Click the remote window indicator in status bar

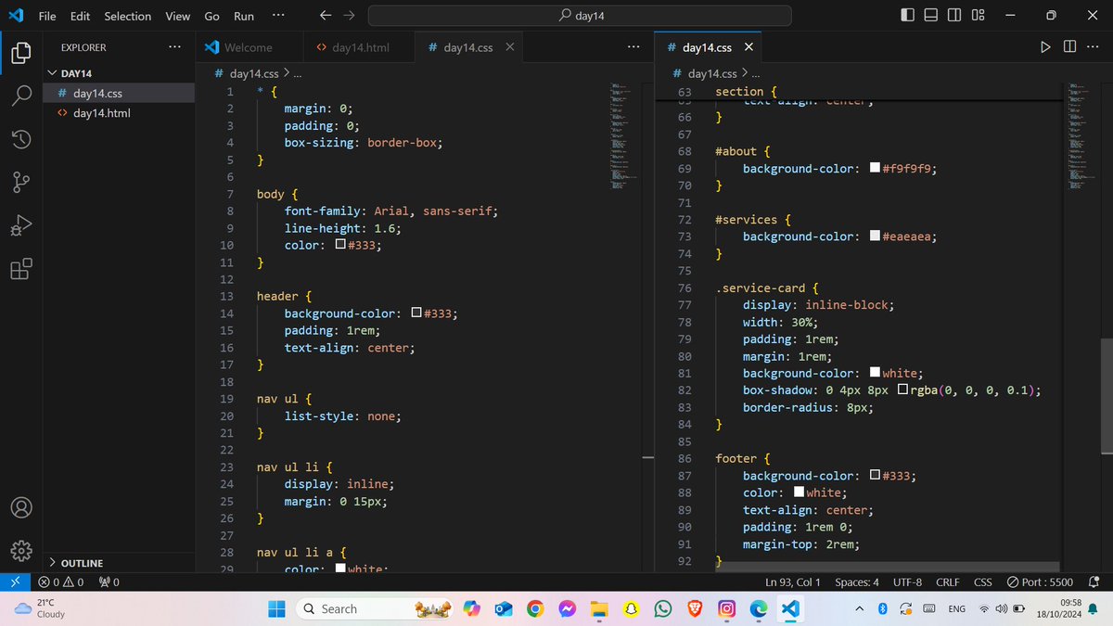pos(14,582)
